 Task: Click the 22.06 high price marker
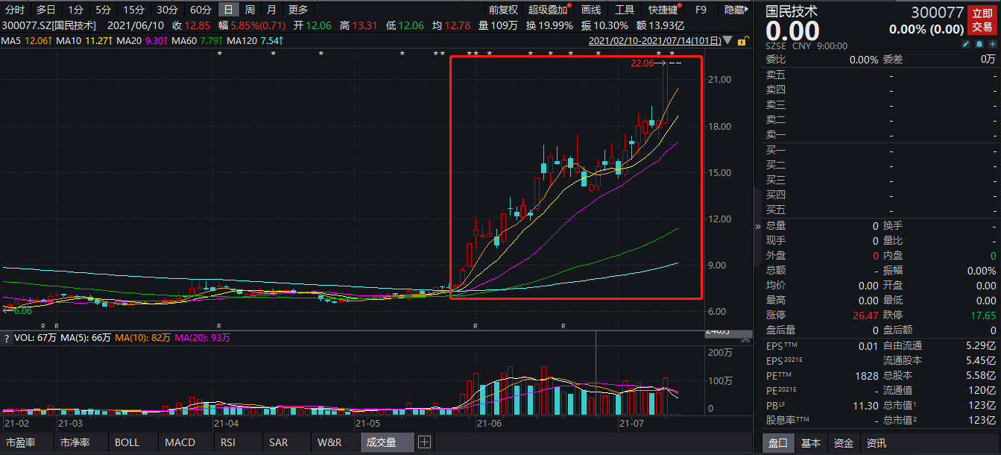coord(642,63)
